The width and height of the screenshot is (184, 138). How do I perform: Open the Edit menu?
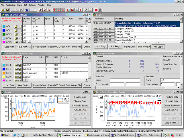pyautogui.click(x=25, y=5)
